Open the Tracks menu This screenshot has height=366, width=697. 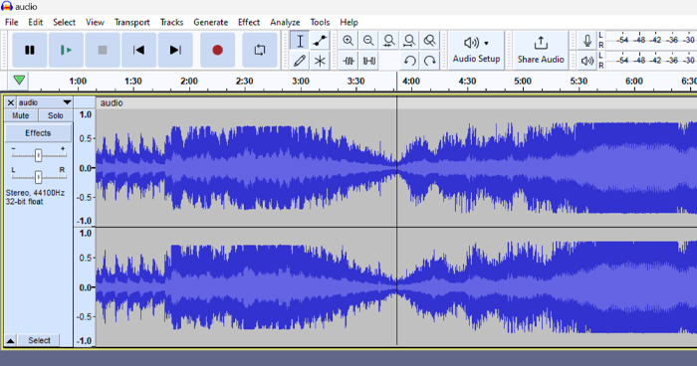pos(171,22)
